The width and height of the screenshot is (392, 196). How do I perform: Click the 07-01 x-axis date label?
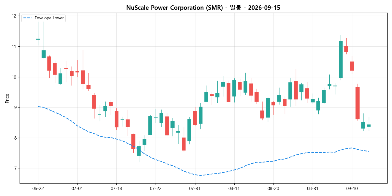77,189
